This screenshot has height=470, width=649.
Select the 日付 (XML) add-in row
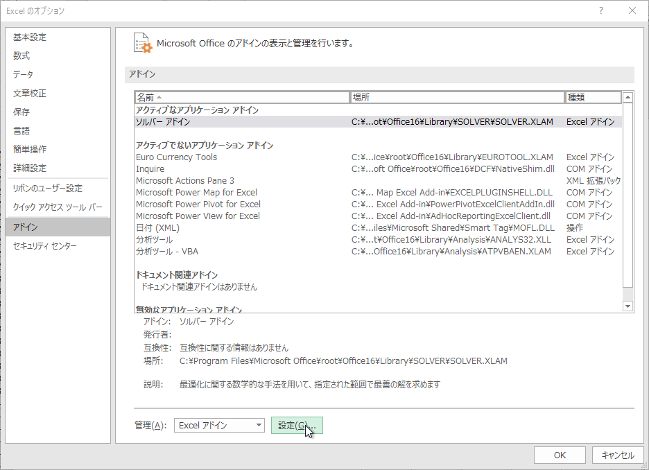pos(378,228)
